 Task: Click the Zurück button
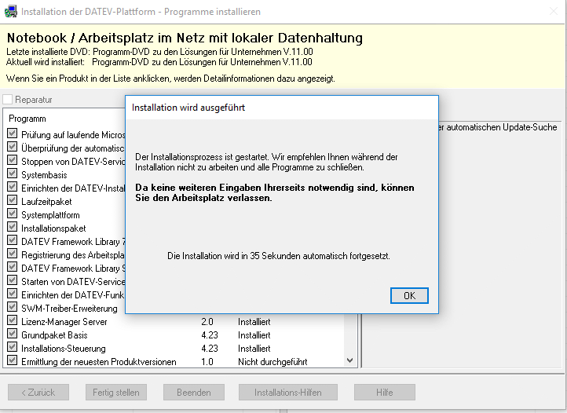(38, 392)
